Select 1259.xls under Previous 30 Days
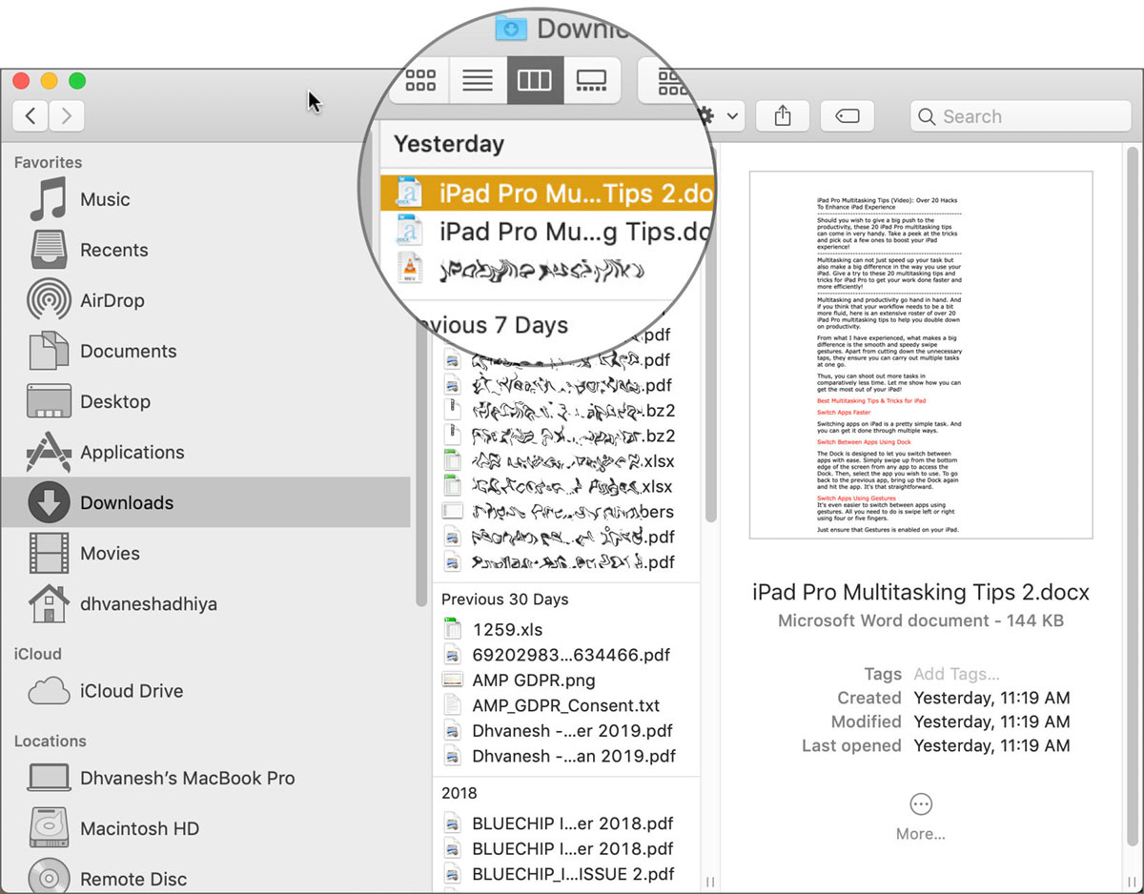 [x=503, y=629]
